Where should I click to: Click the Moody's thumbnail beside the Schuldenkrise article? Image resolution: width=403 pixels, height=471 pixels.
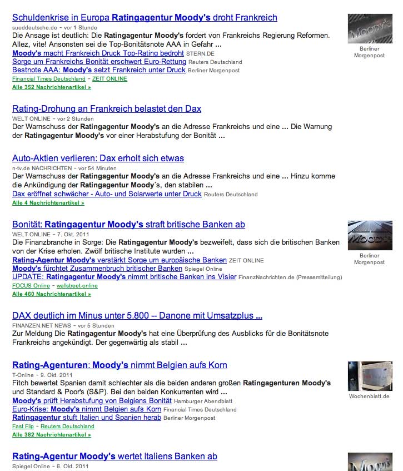point(366,29)
